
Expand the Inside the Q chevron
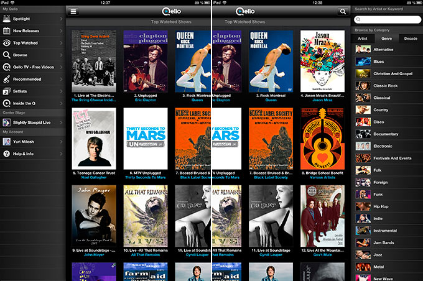coord(61,103)
